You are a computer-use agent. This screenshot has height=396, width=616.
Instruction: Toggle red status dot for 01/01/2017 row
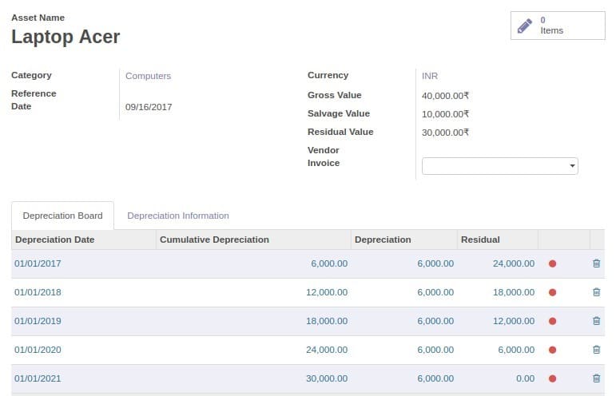coord(552,263)
